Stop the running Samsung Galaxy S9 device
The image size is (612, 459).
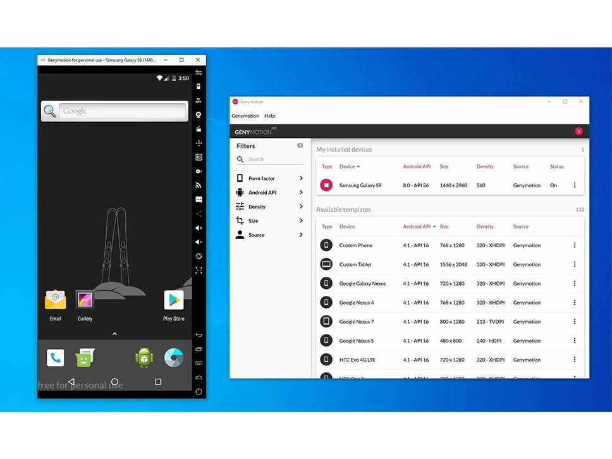326,185
